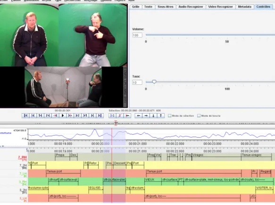Clear the current selection
The height and width of the screenshot is (205, 275).
[x=120, y=115]
